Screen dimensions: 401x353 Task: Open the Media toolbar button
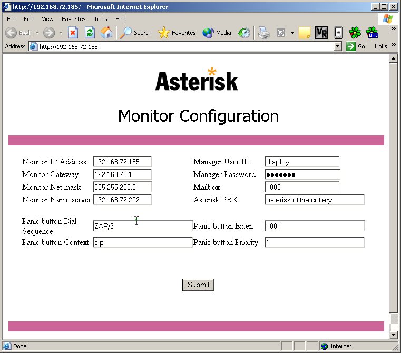[x=217, y=33]
